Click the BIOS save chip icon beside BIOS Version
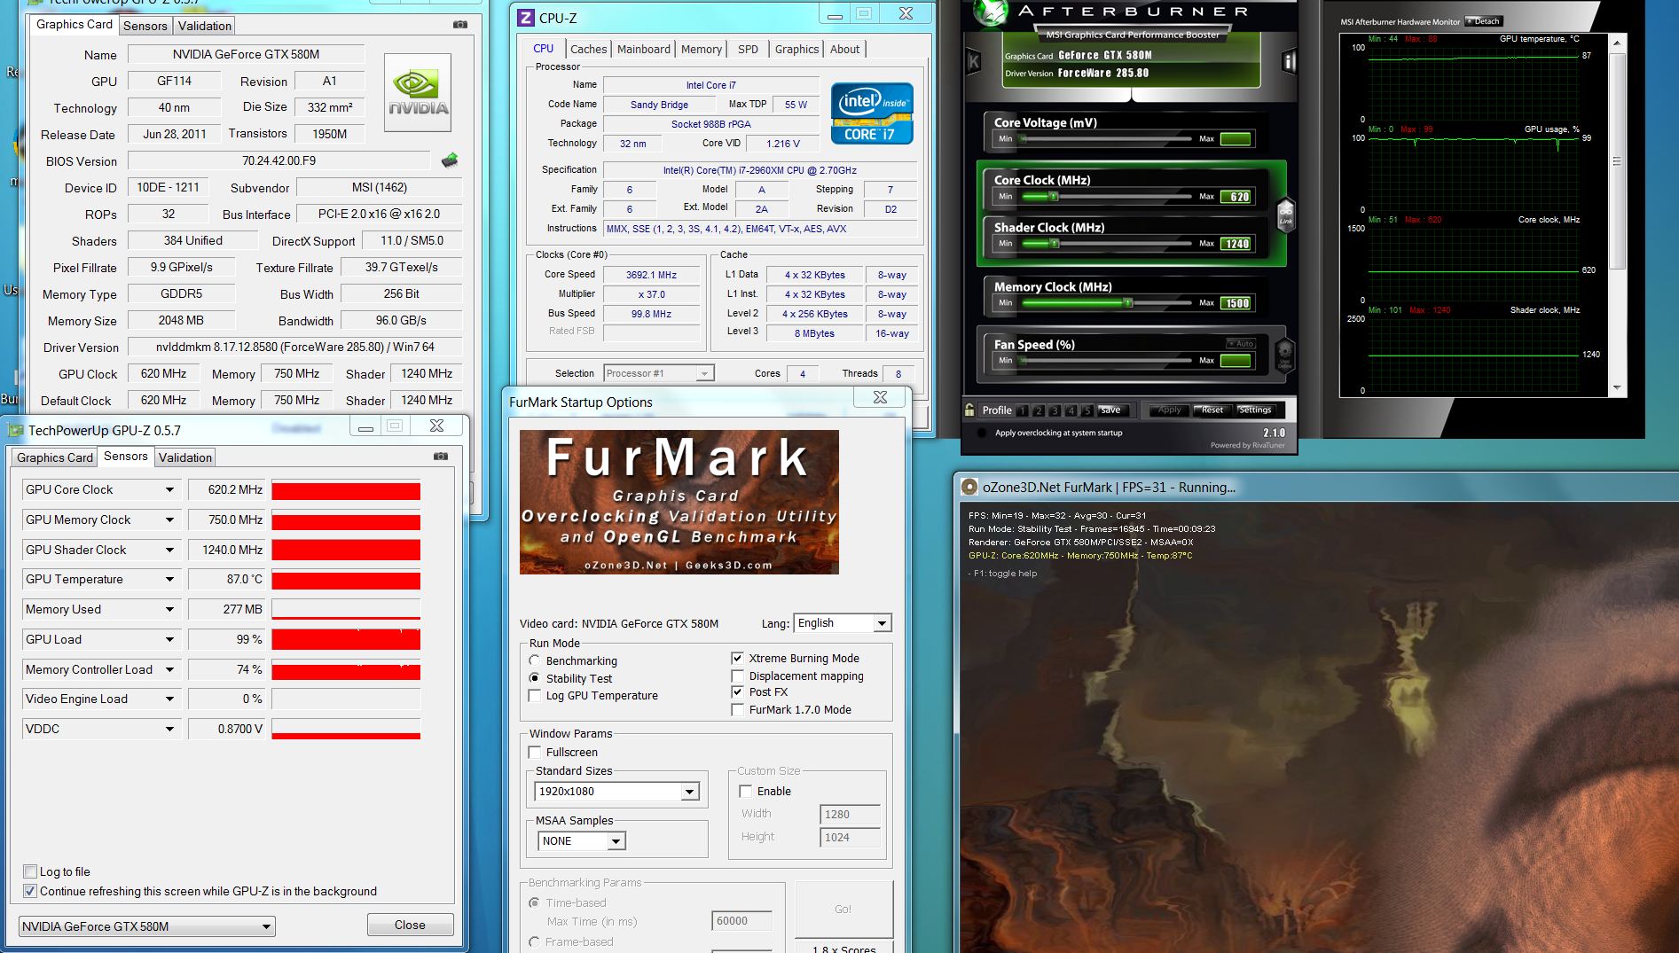This screenshot has height=953, width=1679. coord(450,160)
